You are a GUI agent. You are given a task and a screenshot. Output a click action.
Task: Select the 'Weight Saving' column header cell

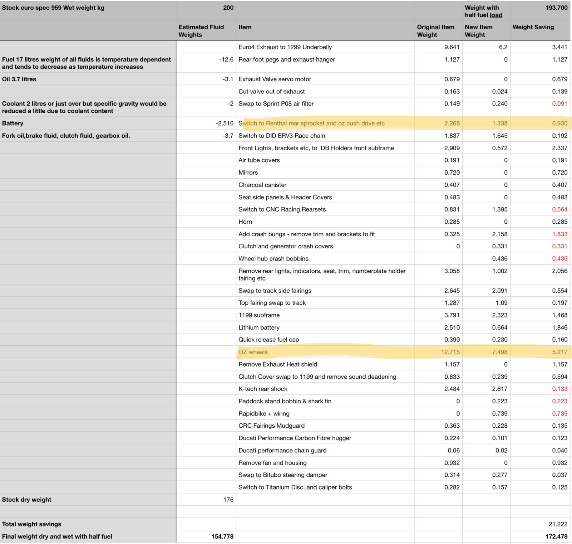(x=540, y=30)
